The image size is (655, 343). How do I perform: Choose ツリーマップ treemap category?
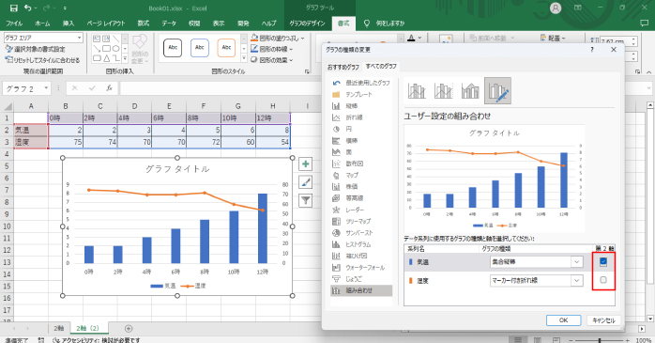pyautogui.click(x=361, y=221)
